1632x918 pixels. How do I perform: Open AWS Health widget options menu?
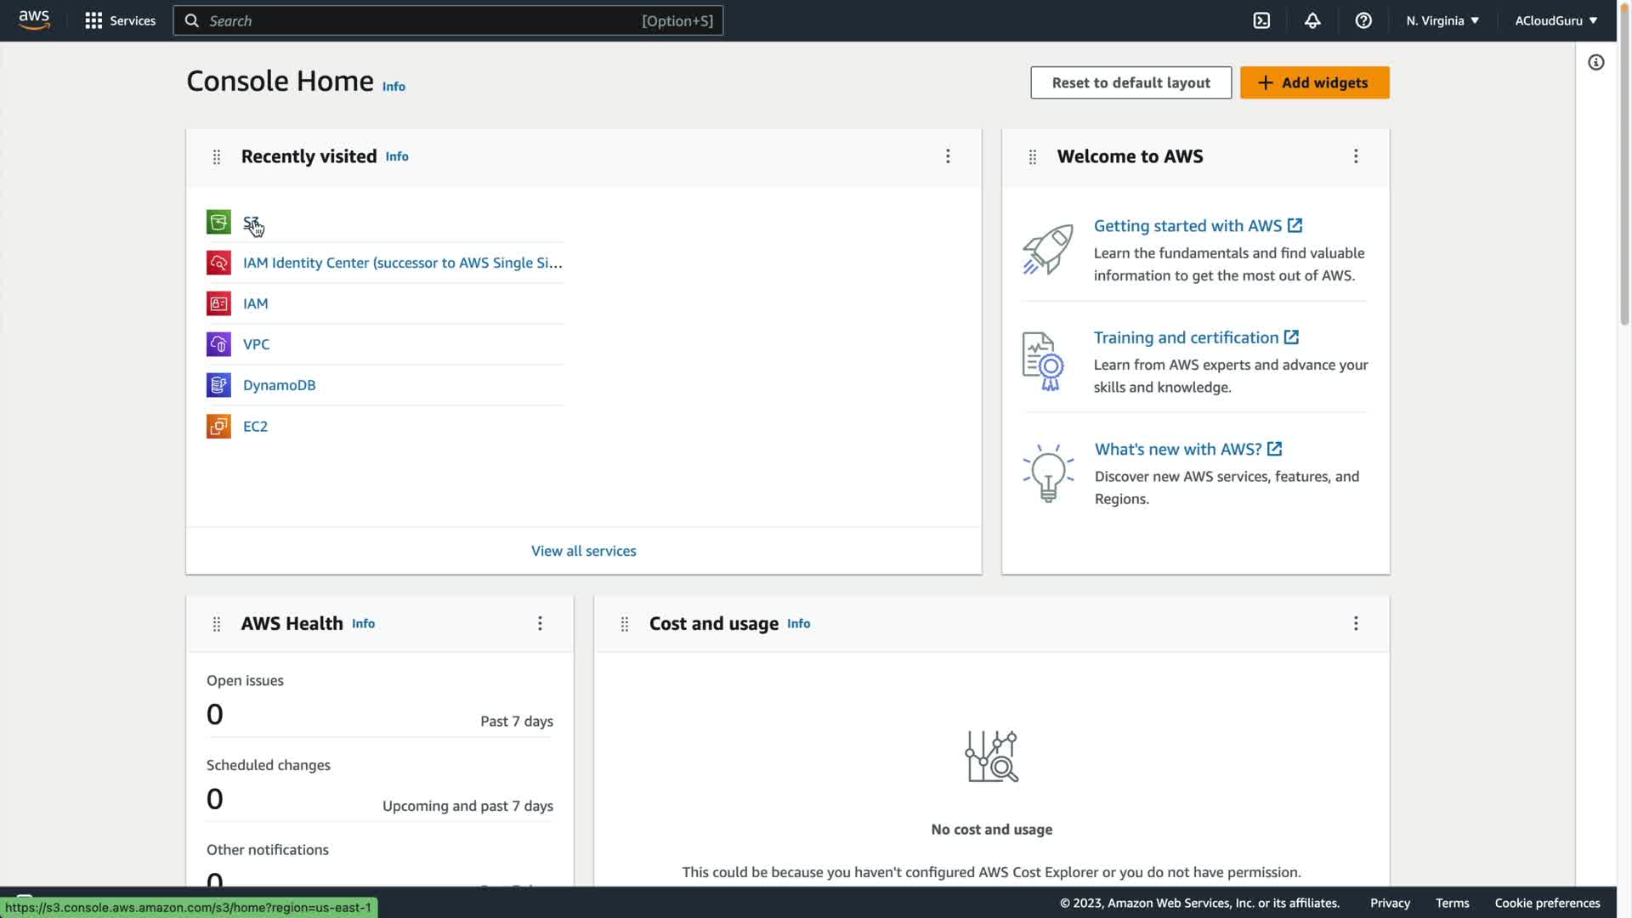pos(540,623)
